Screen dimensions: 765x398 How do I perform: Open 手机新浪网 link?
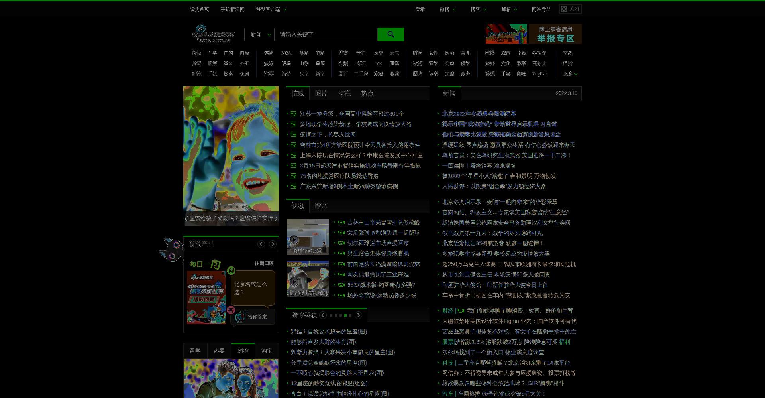pos(233,9)
